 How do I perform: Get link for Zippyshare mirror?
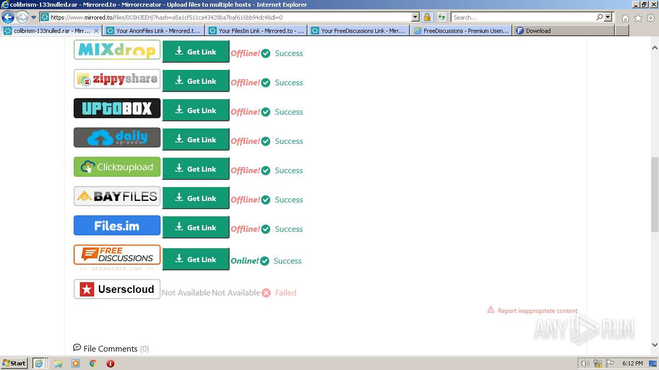coord(196,81)
